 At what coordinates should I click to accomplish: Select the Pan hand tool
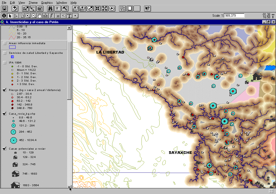click(40, 16)
